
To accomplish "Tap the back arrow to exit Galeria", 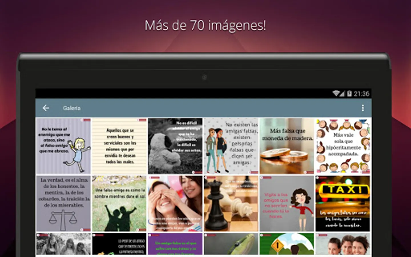I will pos(46,108).
